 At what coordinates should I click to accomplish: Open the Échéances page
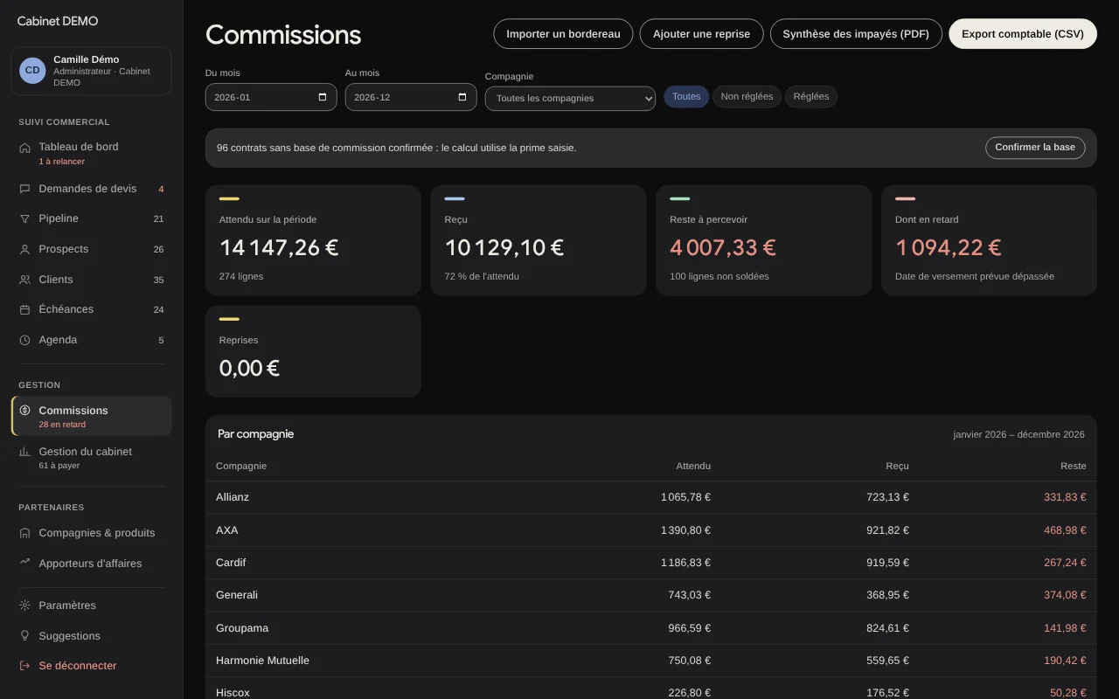click(91, 309)
